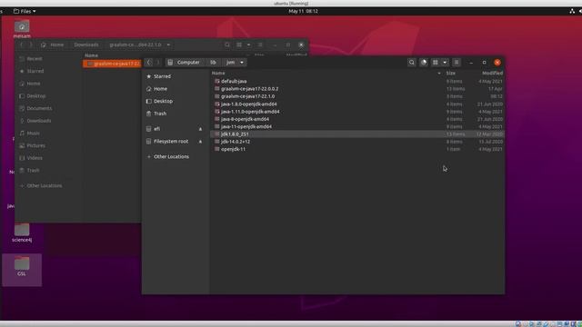Sort by the Modified column header
Image resolution: width=582 pixels, height=327 pixels.
492,73
